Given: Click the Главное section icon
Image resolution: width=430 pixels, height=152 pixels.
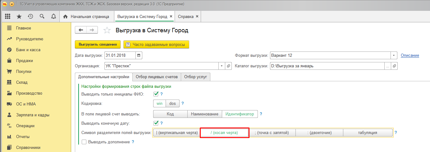Looking at the screenshot, I should 9,28.
